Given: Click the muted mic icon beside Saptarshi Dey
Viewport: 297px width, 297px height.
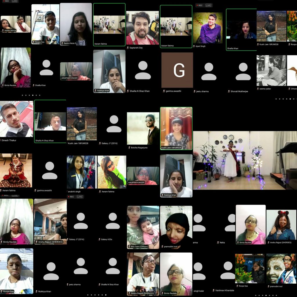Looking at the screenshot, I should (x=128, y=48).
